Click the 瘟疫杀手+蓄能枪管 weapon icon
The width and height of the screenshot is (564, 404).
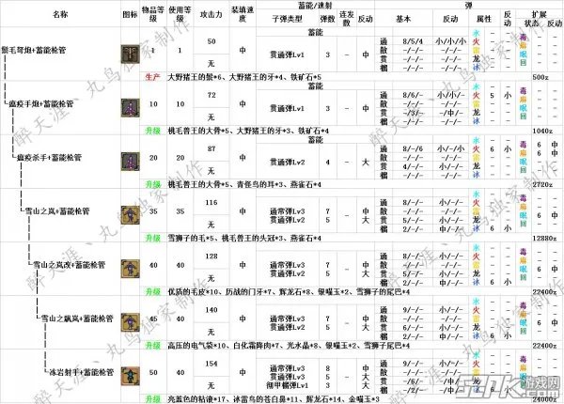click(x=130, y=161)
